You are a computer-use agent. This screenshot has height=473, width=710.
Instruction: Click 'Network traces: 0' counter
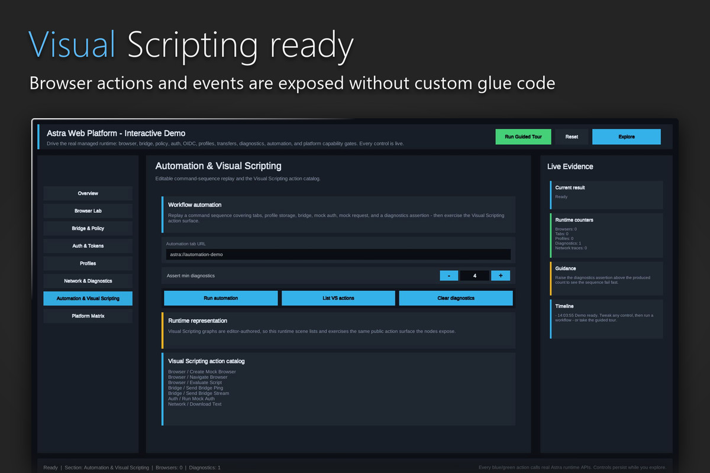click(x=571, y=248)
